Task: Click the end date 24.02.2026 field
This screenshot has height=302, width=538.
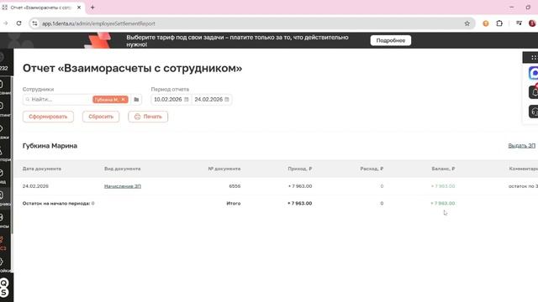Action: 208,99
